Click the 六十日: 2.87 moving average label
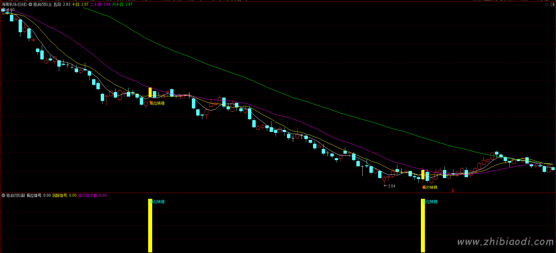The height and width of the screenshot is (253, 556). pos(122,5)
